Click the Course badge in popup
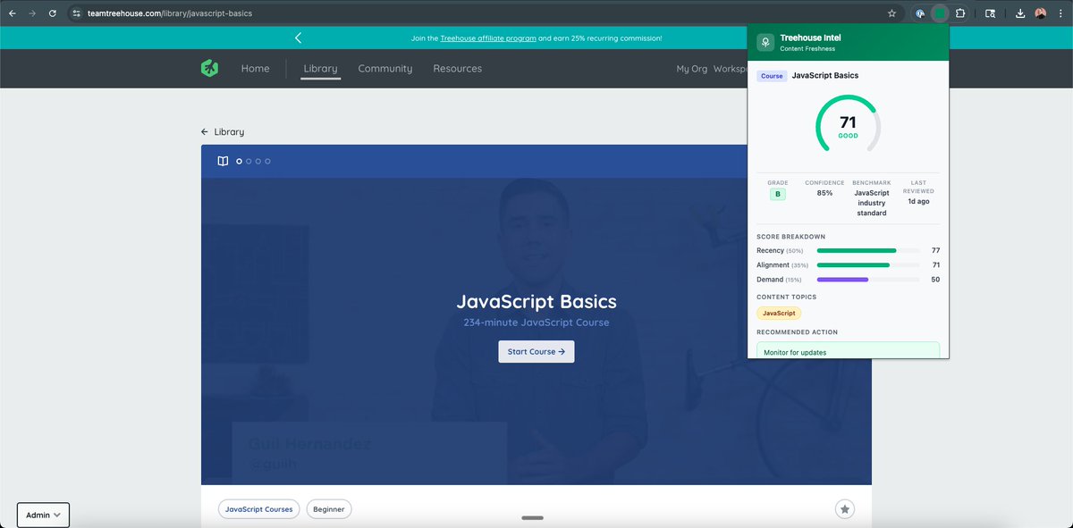Viewport: 1073px width, 528px height. [x=772, y=76]
